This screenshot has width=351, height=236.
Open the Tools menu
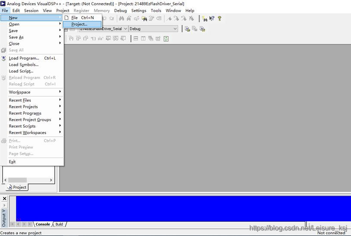tap(156, 10)
